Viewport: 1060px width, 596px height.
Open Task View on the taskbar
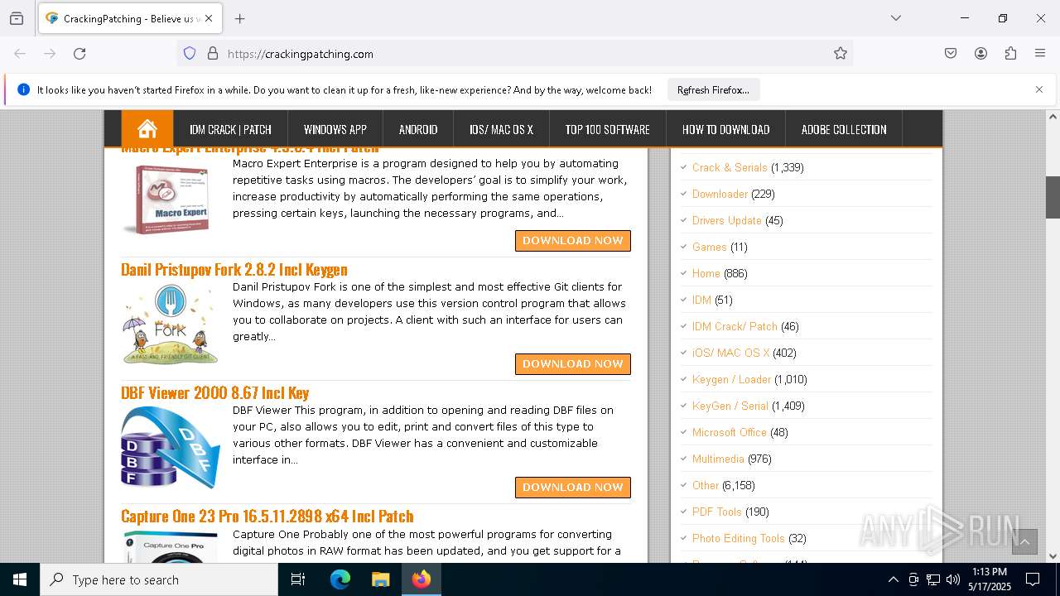point(298,579)
